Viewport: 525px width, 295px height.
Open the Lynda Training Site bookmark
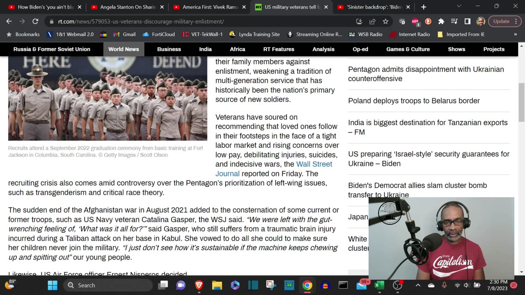click(x=255, y=34)
